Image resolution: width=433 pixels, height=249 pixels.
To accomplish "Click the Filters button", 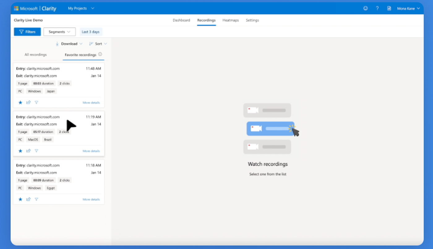I will coord(27,32).
